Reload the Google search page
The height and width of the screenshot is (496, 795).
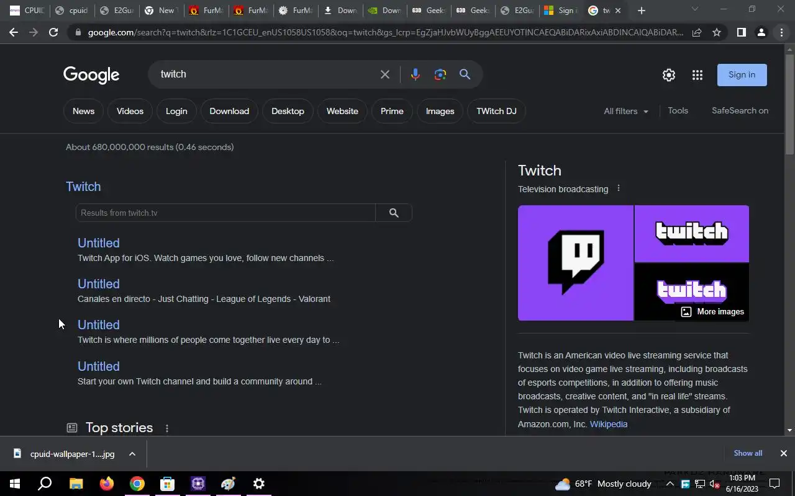53,32
